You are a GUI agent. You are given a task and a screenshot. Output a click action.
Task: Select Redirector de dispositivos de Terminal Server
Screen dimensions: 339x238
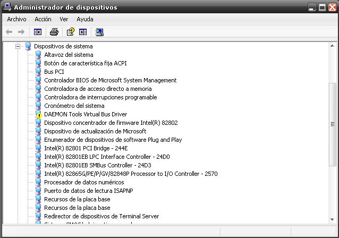pyautogui.click(x=101, y=216)
